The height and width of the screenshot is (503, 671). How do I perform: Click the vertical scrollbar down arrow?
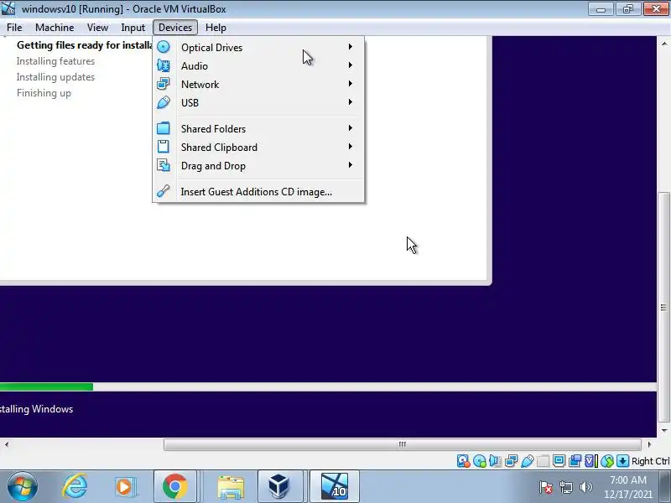(663, 430)
